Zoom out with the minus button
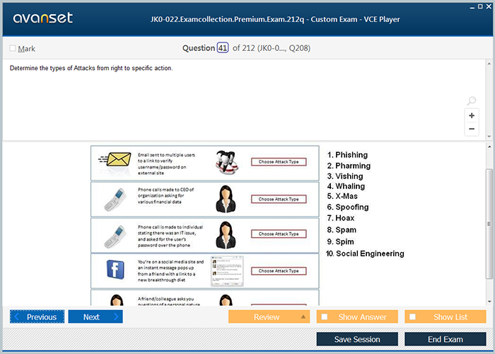This screenshot has width=495, height=354. point(472,129)
